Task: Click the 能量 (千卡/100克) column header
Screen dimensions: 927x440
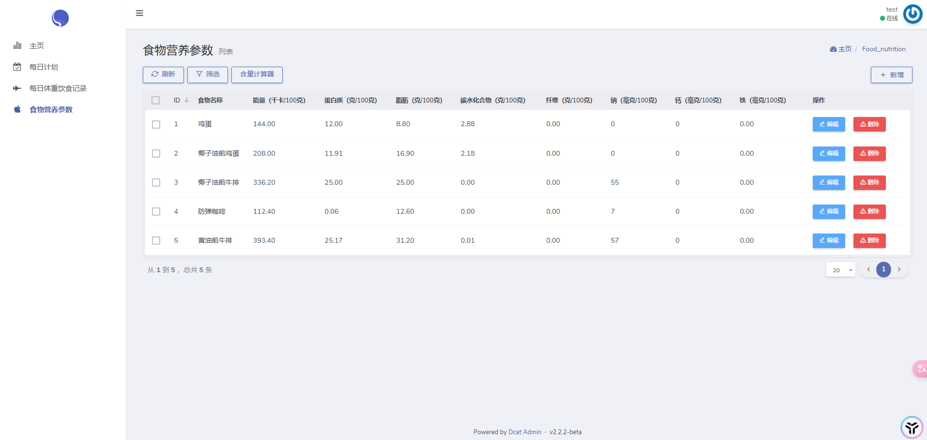Action: (279, 100)
